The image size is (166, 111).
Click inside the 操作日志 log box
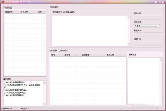[24, 93]
